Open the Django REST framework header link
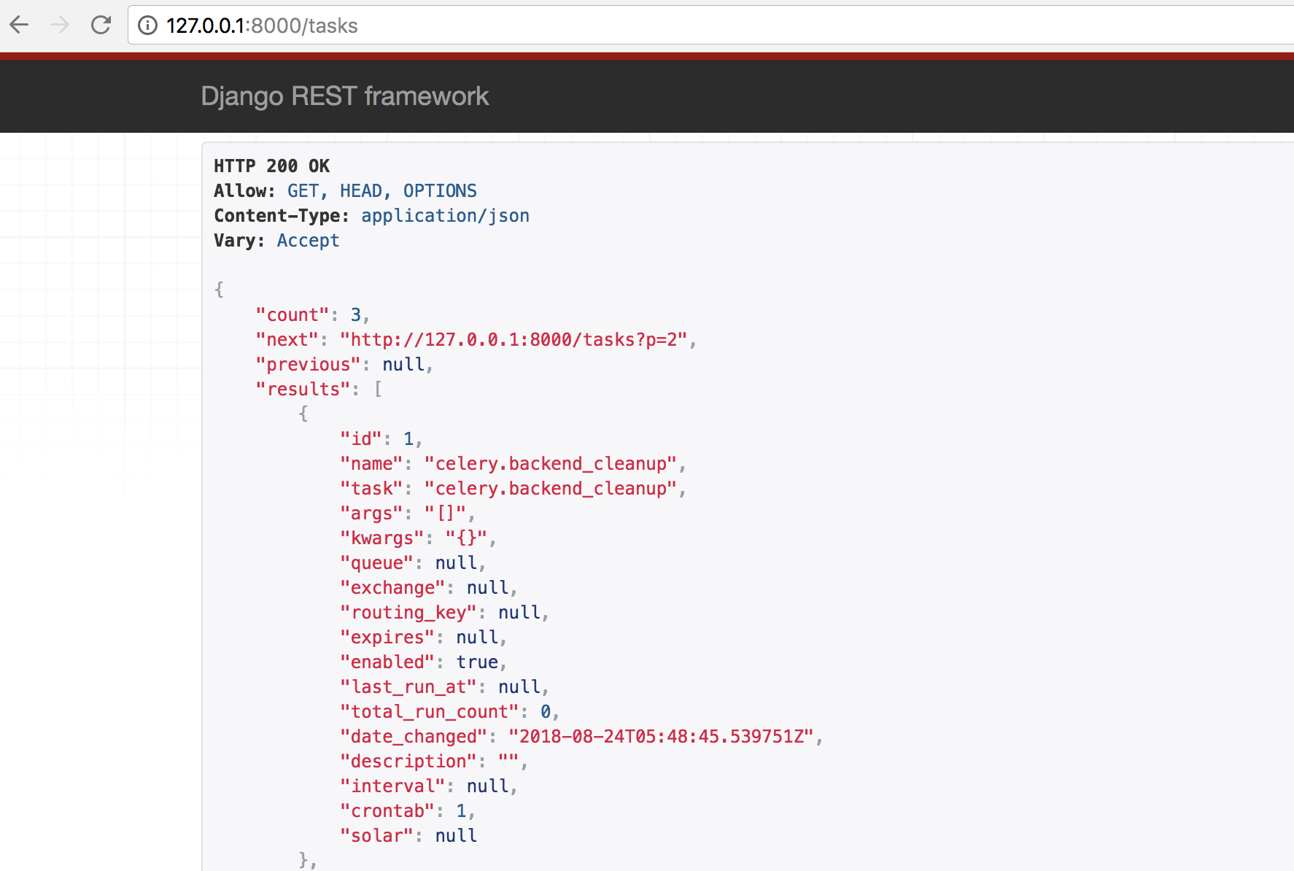Image resolution: width=1294 pixels, height=871 pixels. click(344, 96)
